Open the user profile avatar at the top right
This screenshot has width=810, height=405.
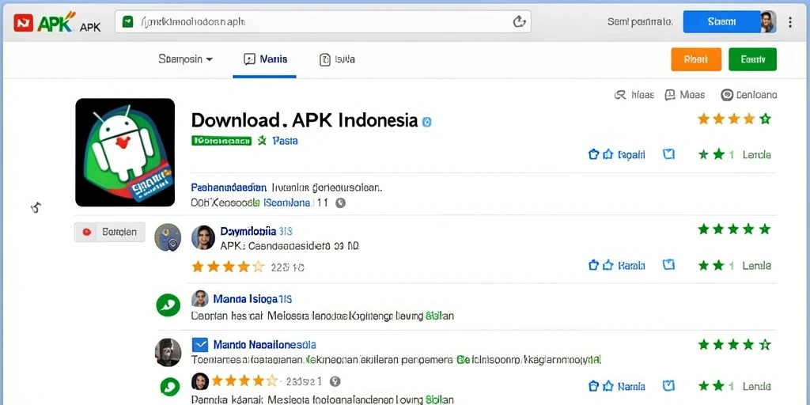coord(768,21)
